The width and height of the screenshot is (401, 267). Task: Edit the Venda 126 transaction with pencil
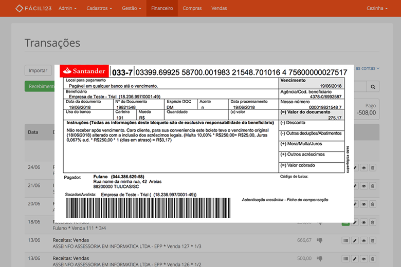click(x=355, y=259)
